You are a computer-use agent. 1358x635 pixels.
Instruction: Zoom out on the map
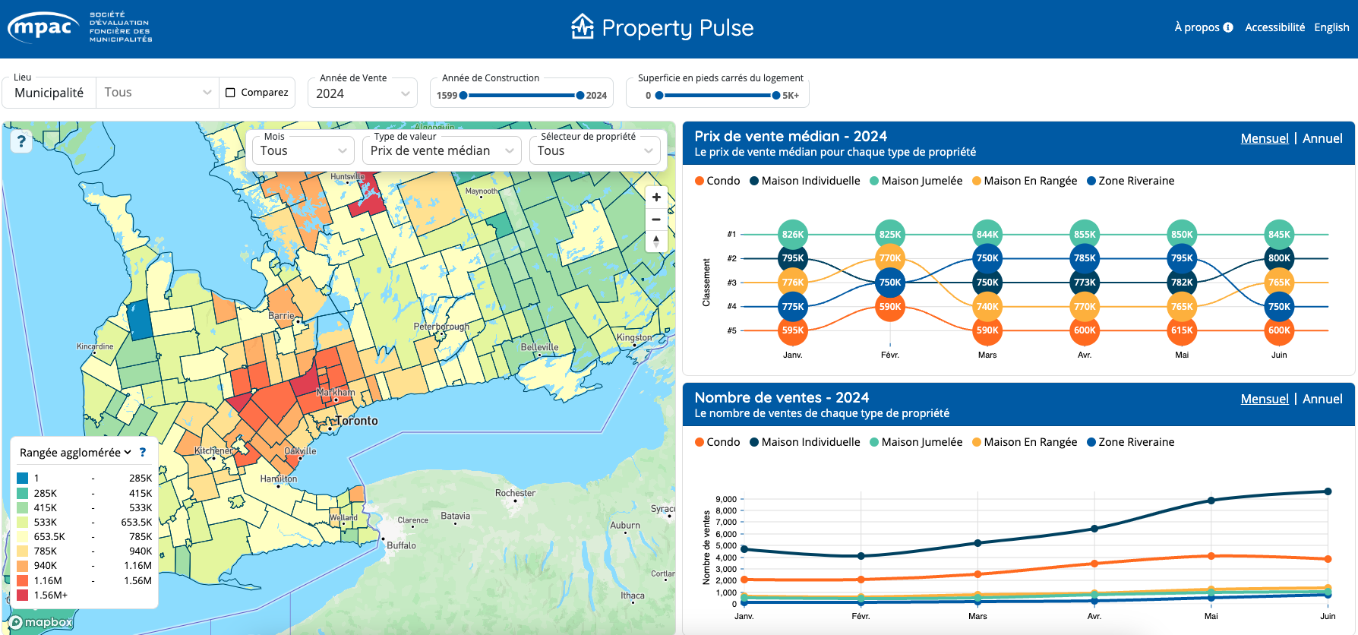(656, 220)
